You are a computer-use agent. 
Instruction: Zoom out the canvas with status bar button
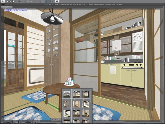(14, 122)
